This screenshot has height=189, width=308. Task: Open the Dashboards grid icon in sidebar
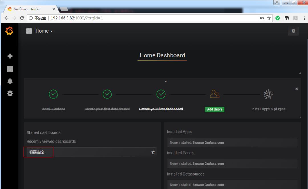pos(10,69)
